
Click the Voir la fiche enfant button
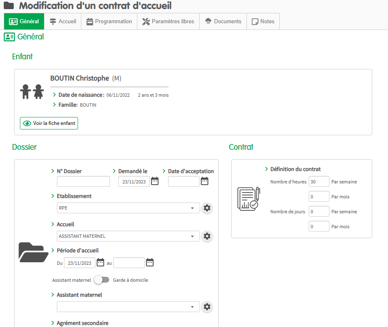point(49,123)
